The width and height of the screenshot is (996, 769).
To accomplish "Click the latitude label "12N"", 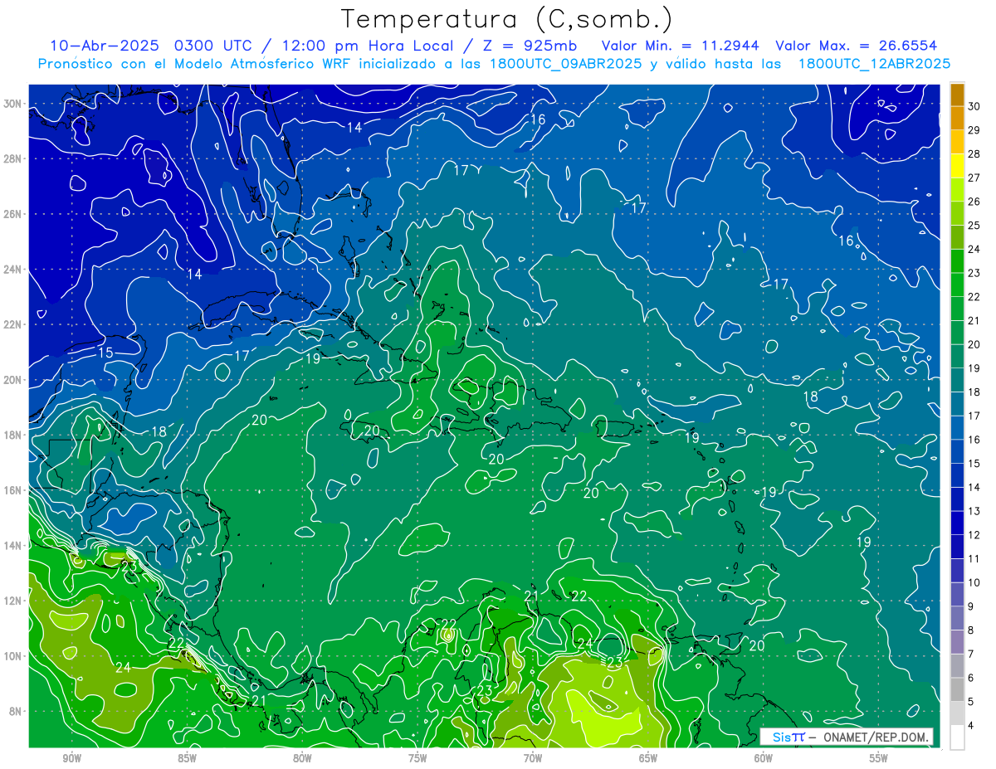I will coord(14,601).
